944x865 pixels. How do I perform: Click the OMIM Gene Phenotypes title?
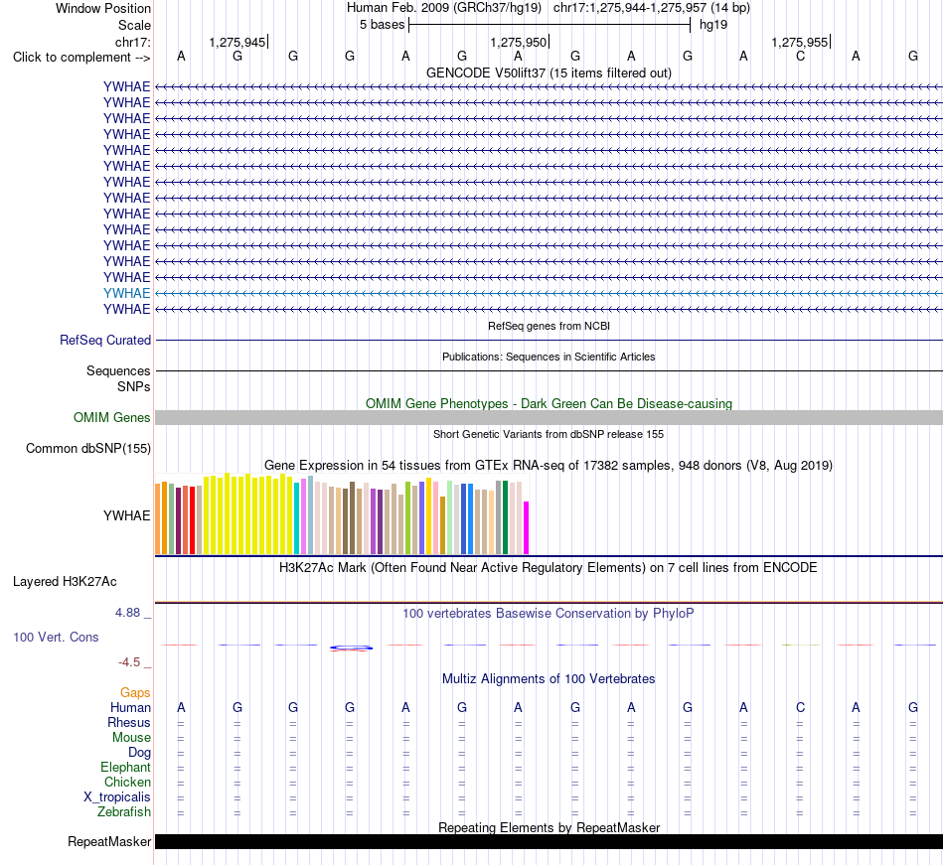coord(549,403)
